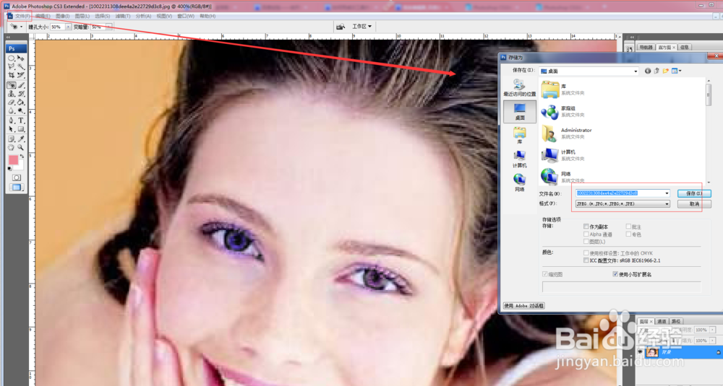Select the Path Selection tool
The height and width of the screenshot is (386, 723).
tap(12, 129)
